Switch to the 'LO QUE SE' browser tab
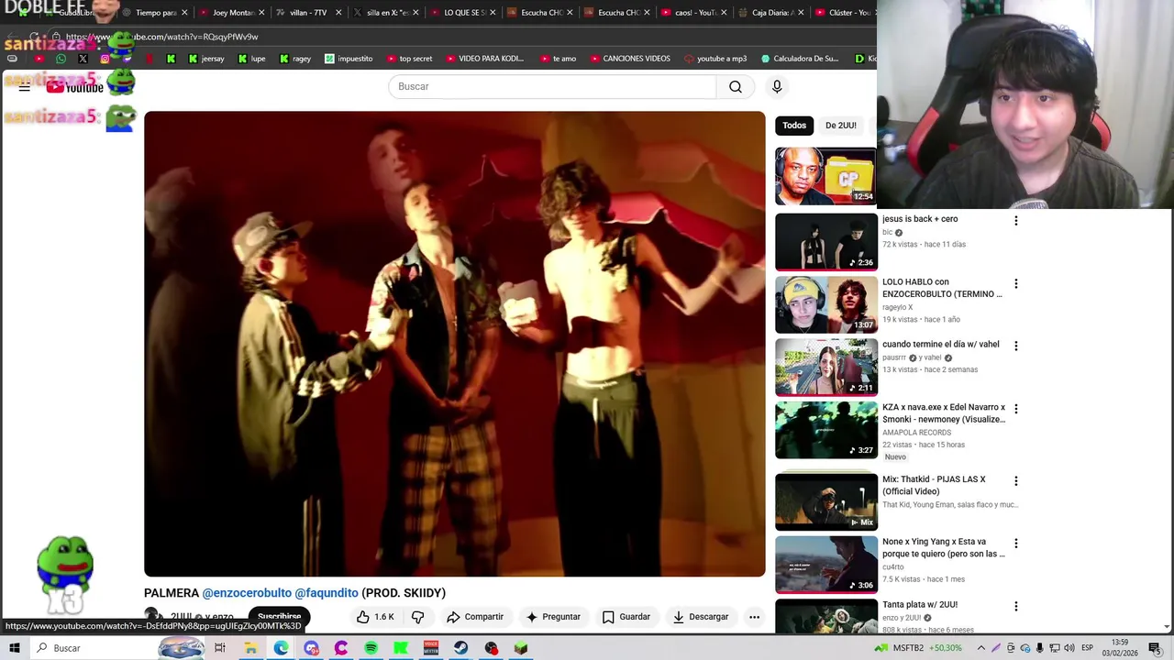Viewport: 1174px width, 660px height. [x=463, y=13]
